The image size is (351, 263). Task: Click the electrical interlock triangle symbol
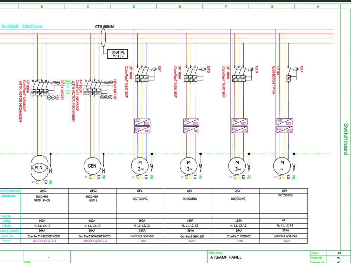point(68,86)
